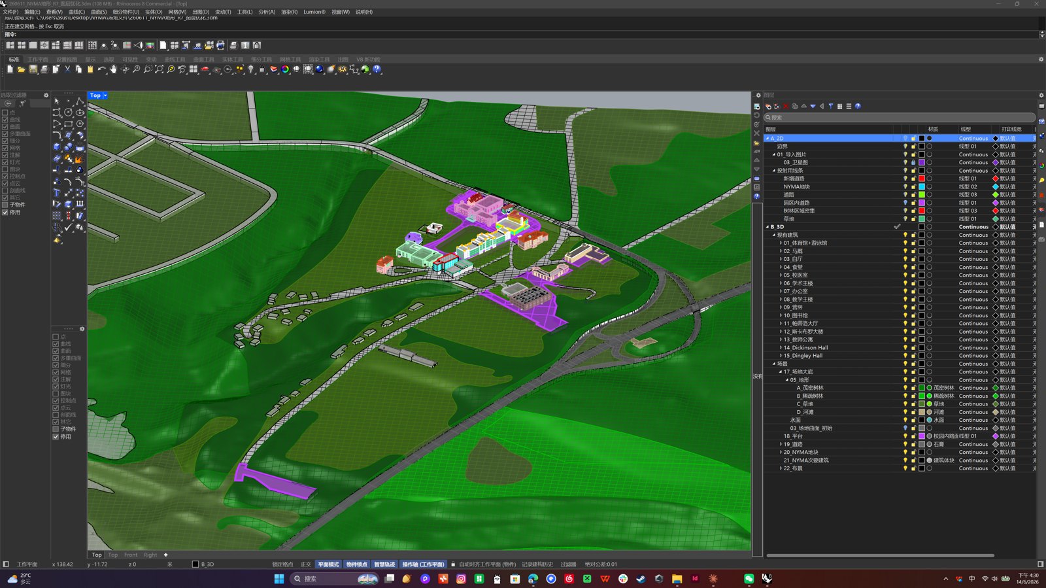Toggle 正交 in the status bar

306,564
